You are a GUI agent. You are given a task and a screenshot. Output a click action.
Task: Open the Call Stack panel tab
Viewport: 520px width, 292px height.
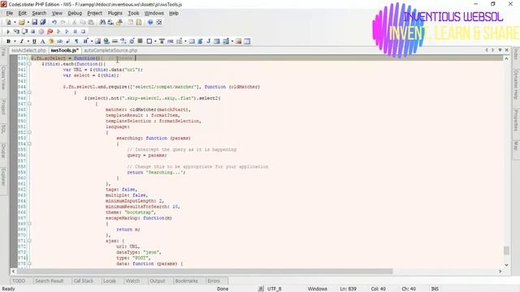[x=83, y=281]
